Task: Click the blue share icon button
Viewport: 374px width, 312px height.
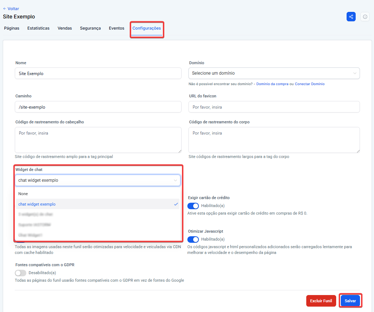Action: (351, 17)
